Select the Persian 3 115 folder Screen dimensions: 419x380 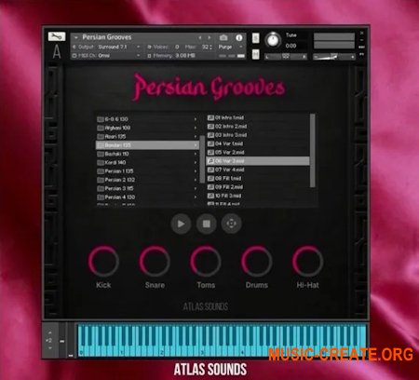tap(147, 188)
